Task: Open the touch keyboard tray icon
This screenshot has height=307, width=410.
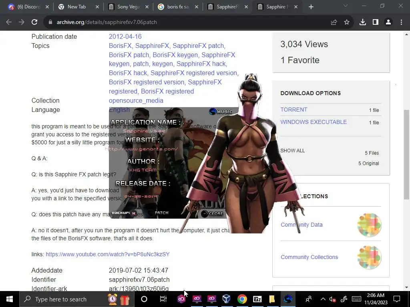Action: (x=356, y=299)
